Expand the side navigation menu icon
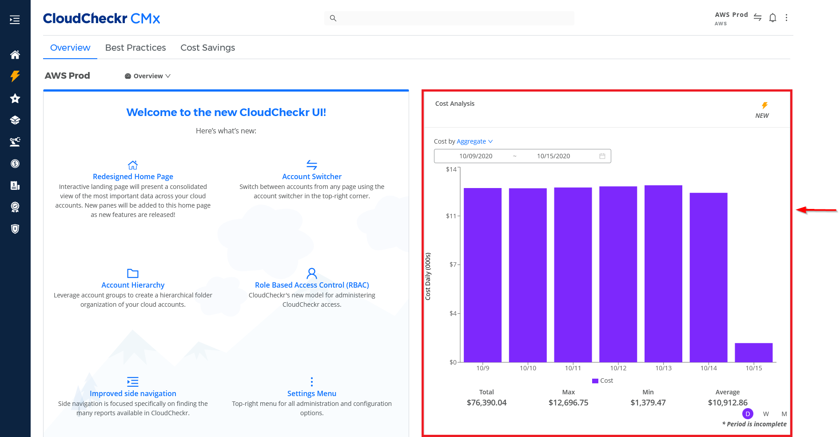 click(15, 20)
